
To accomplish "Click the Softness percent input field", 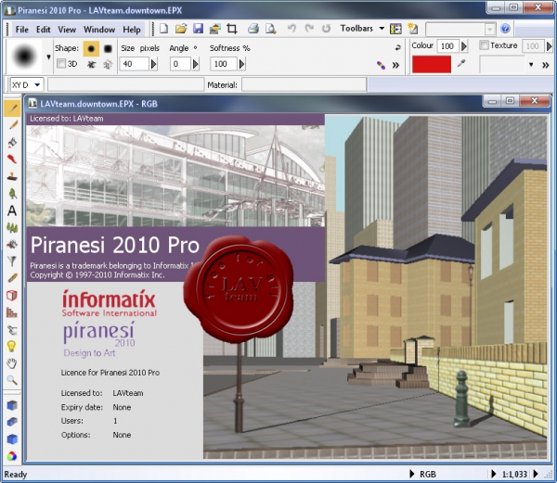I will [224, 64].
